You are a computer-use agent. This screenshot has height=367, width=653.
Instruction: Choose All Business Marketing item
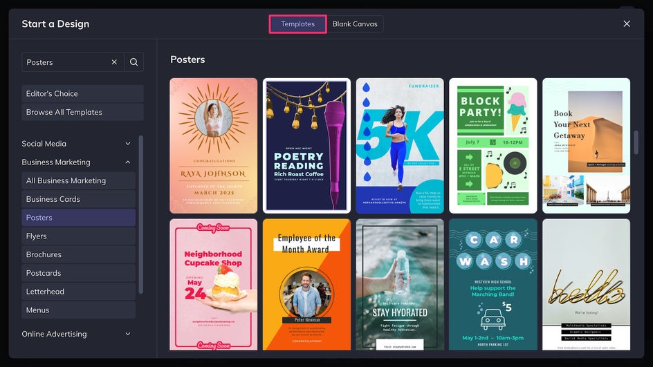point(78,180)
